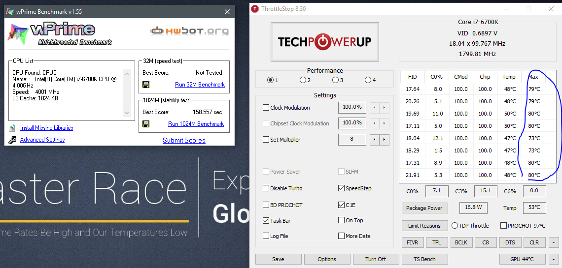Click the VID 0.6897 V readout
This screenshot has height=268, width=562.
[477, 33]
